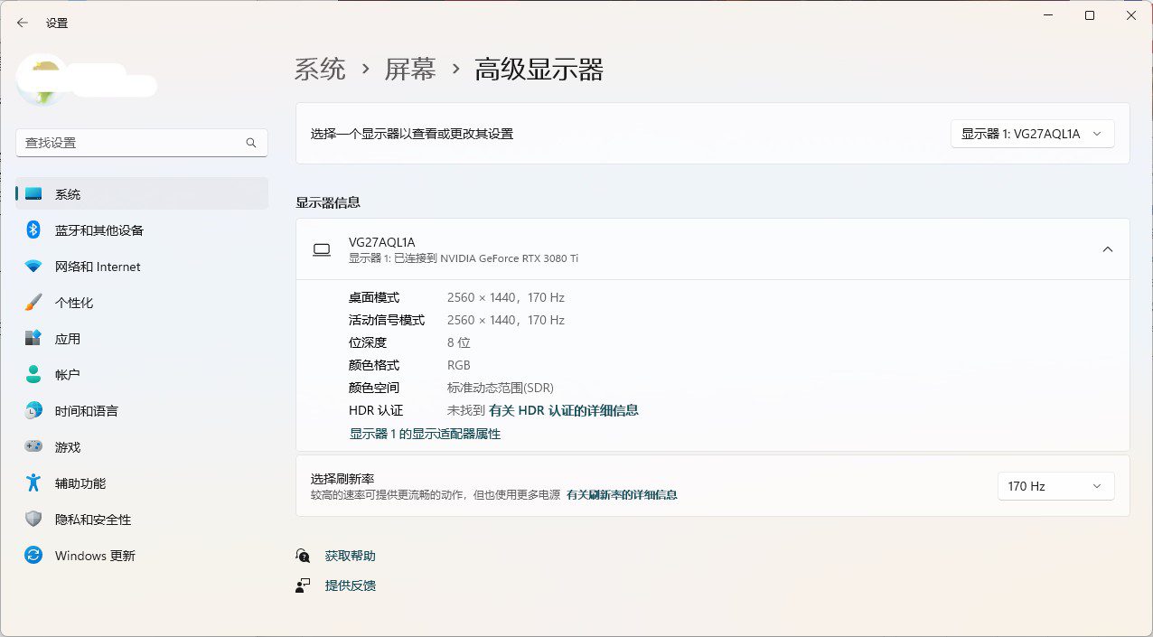Click the Find a setting (查找设置) search box
Screen dimensions: 1153x637
coord(131,143)
